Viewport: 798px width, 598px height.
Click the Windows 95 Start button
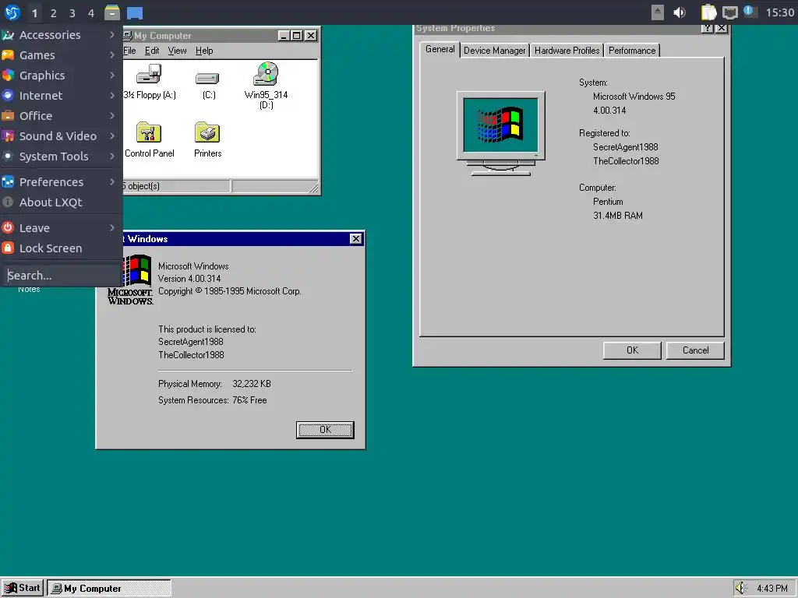coord(23,588)
